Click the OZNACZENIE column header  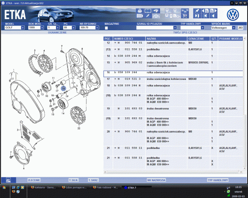point(198,39)
